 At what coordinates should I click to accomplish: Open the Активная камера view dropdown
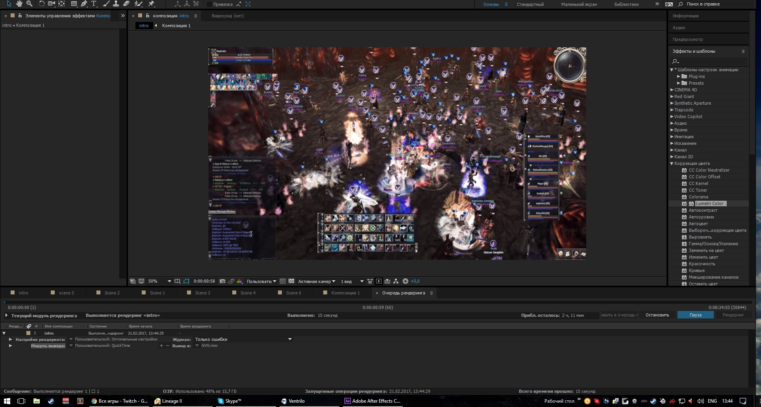click(x=317, y=281)
